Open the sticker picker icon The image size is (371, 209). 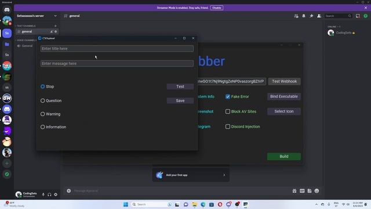(x=310, y=191)
